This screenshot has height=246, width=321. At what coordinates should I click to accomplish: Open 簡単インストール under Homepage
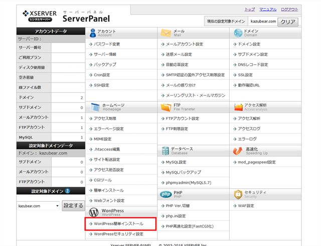pyautogui.click(x=109, y=190)
